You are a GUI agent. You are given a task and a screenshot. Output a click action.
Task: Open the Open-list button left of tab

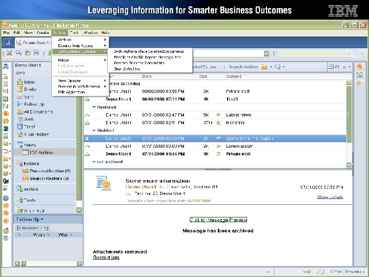(x=8, y=43)
